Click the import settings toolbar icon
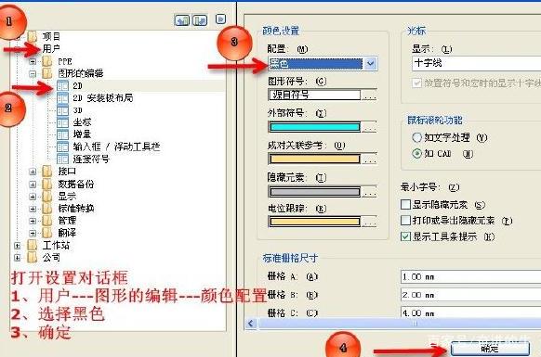 (182, 20)
